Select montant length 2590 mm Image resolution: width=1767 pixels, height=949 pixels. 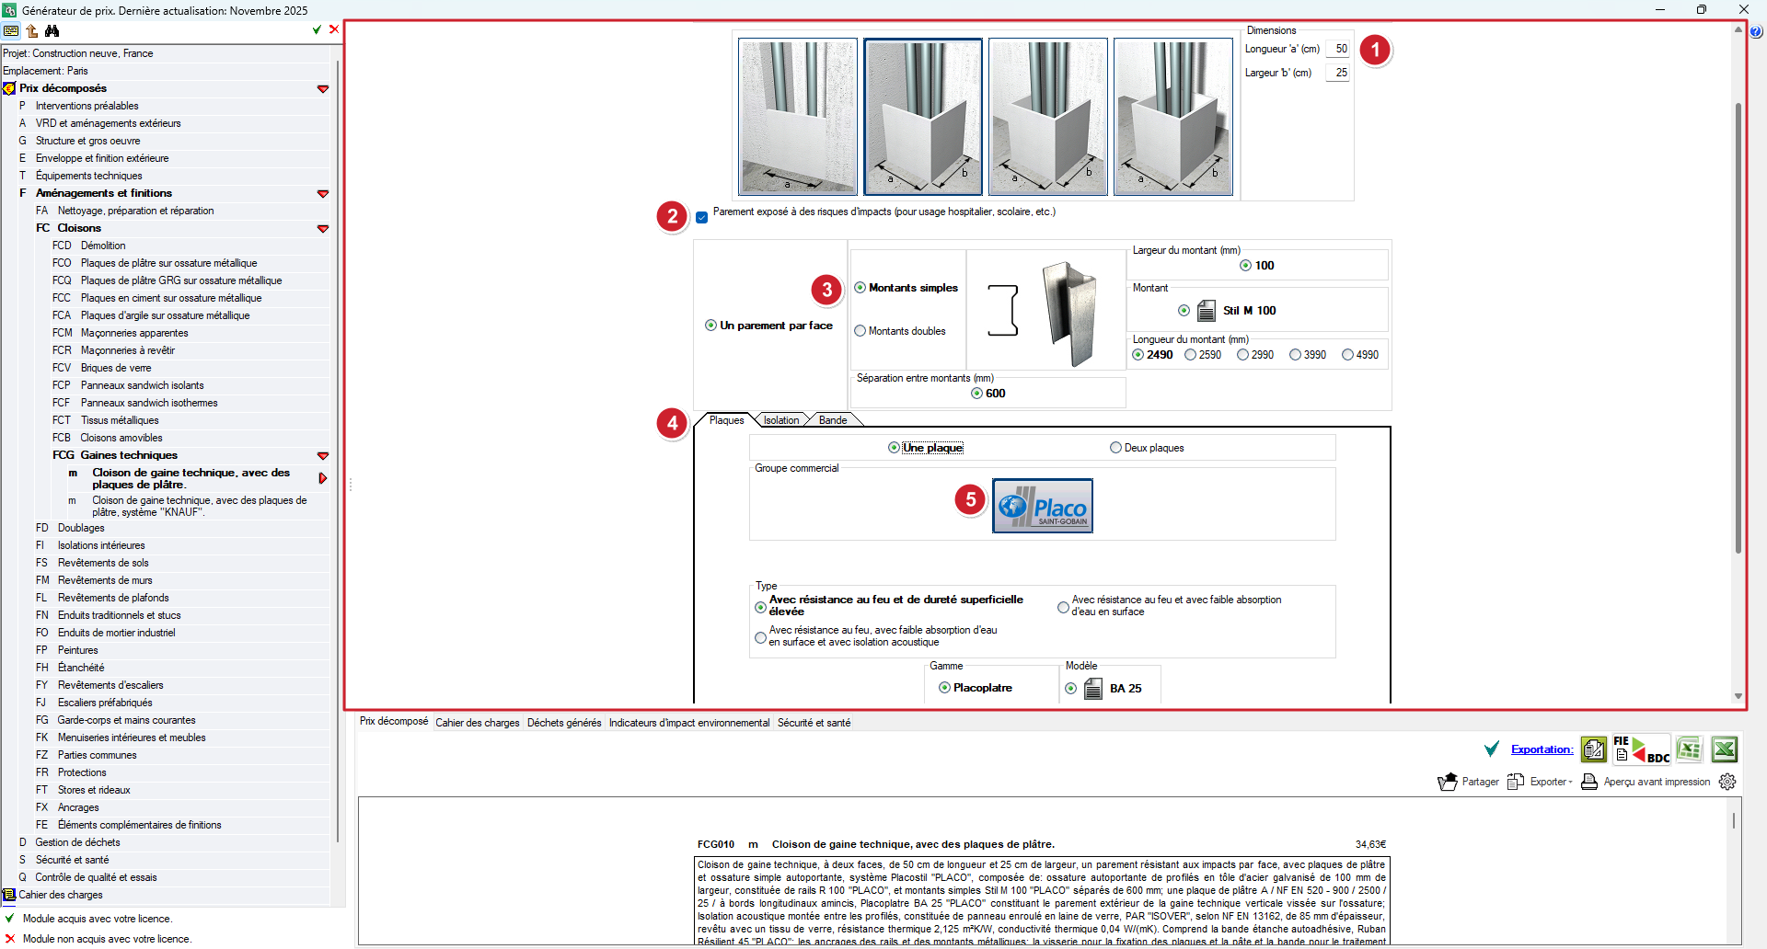(x=1191, y=355)
